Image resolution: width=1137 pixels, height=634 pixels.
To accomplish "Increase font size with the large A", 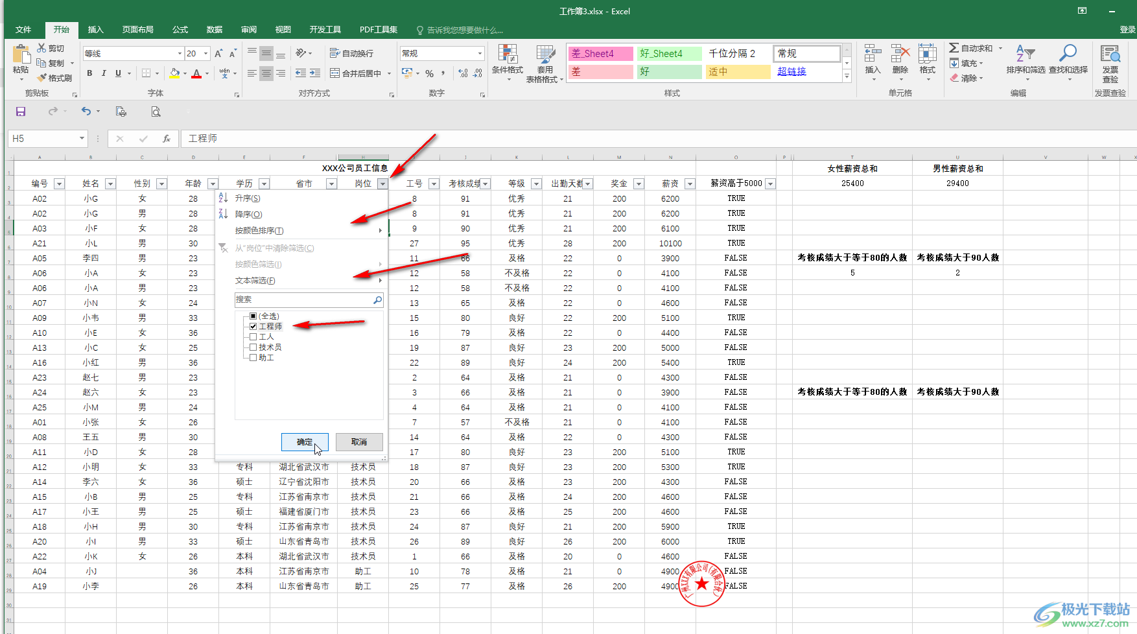I will 218,54.
